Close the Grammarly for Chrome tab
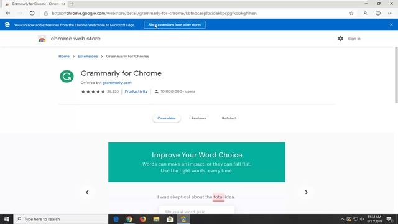Image resolution: width=398 pixels, height=224 pixels. click(63, 4)
